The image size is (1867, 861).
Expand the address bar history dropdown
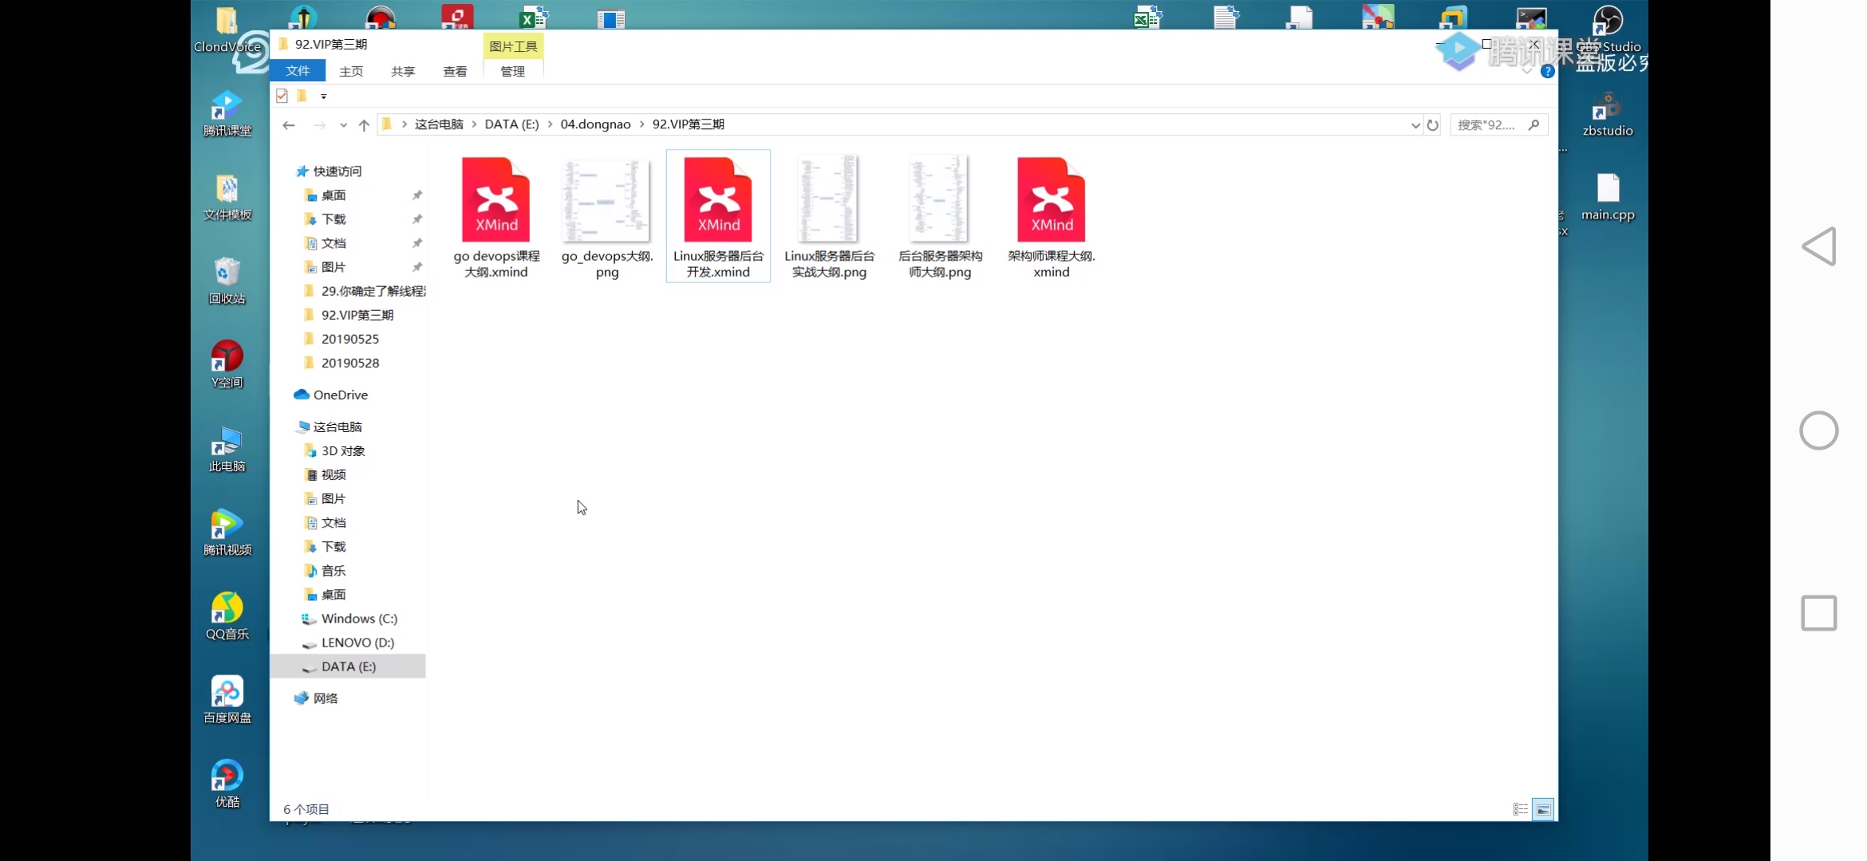coord(1415,125)
